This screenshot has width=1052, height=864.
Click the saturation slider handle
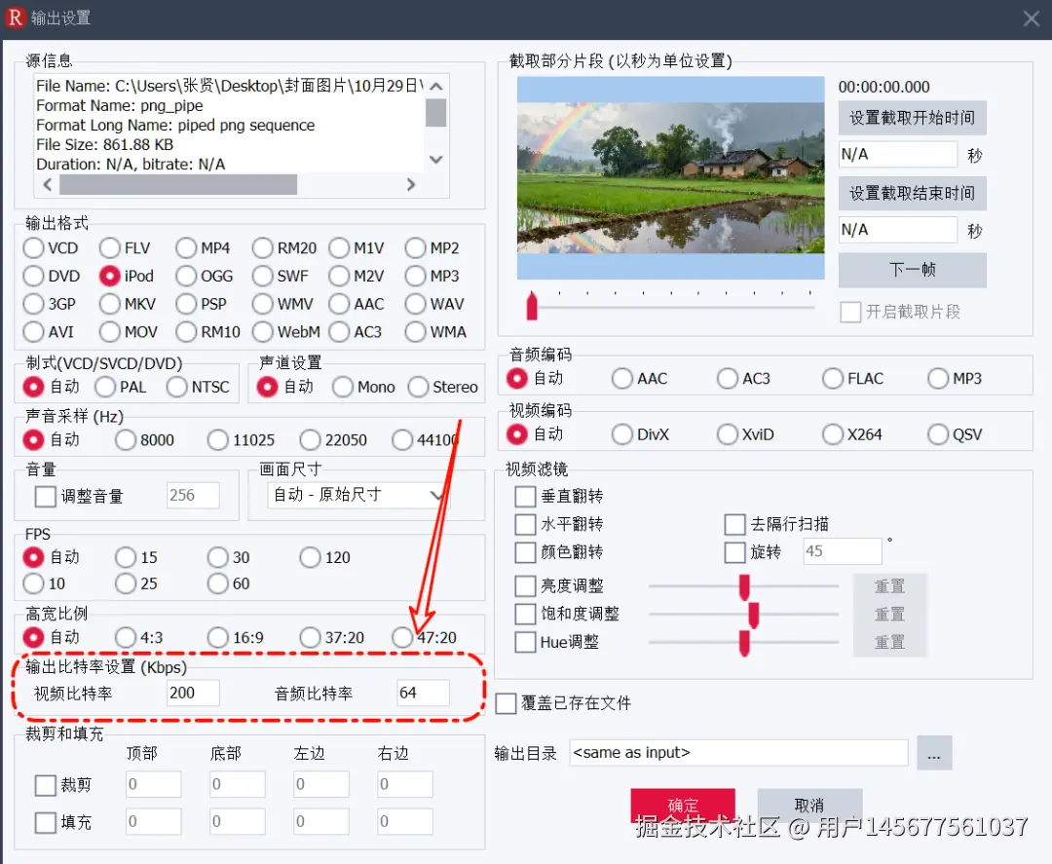753,616
